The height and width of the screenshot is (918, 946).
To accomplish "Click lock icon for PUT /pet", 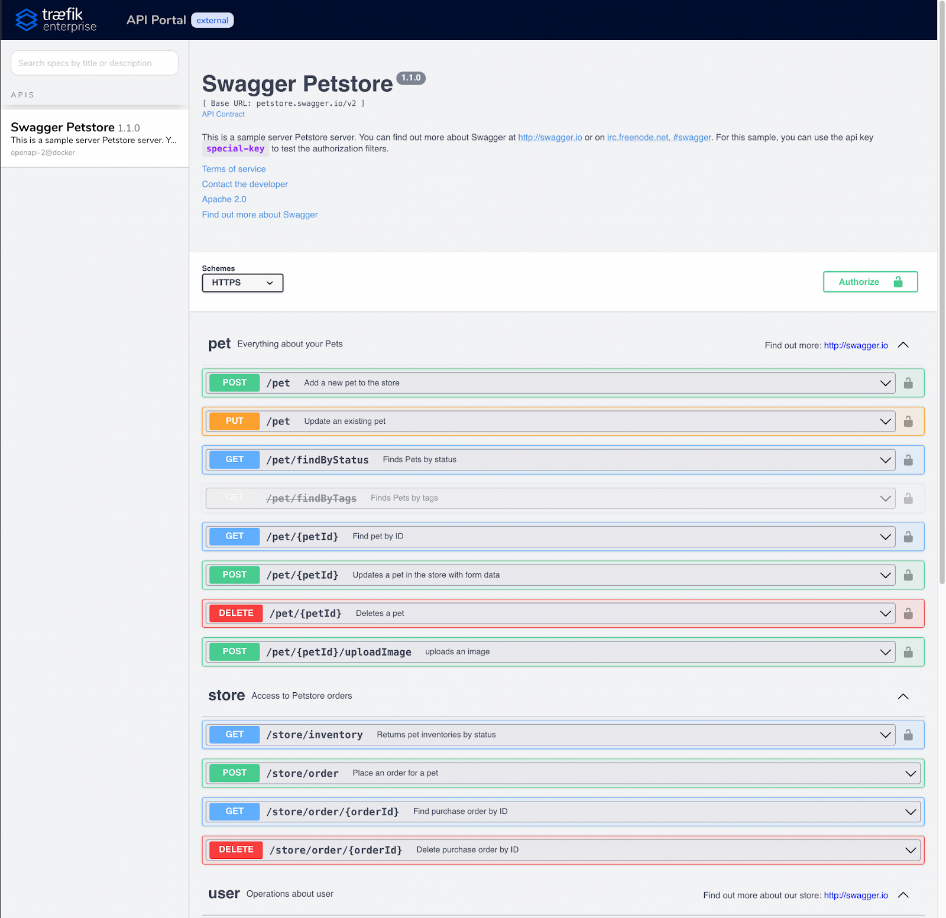I will click(x=908, y=421).
